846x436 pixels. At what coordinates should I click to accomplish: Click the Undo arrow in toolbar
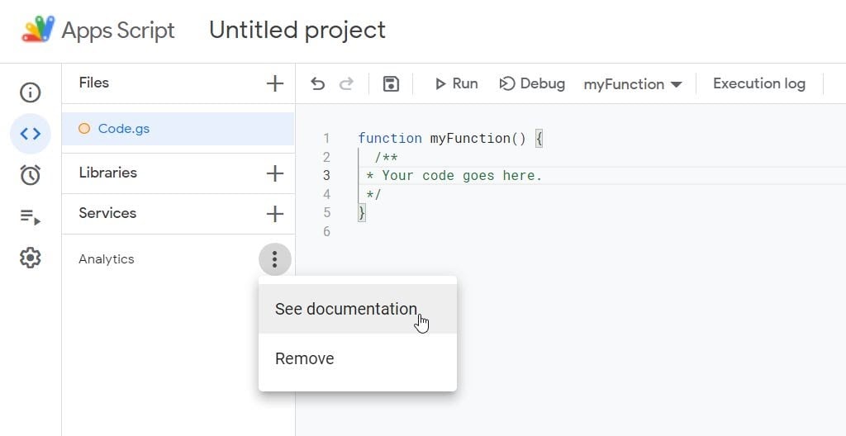click(318, 84)
